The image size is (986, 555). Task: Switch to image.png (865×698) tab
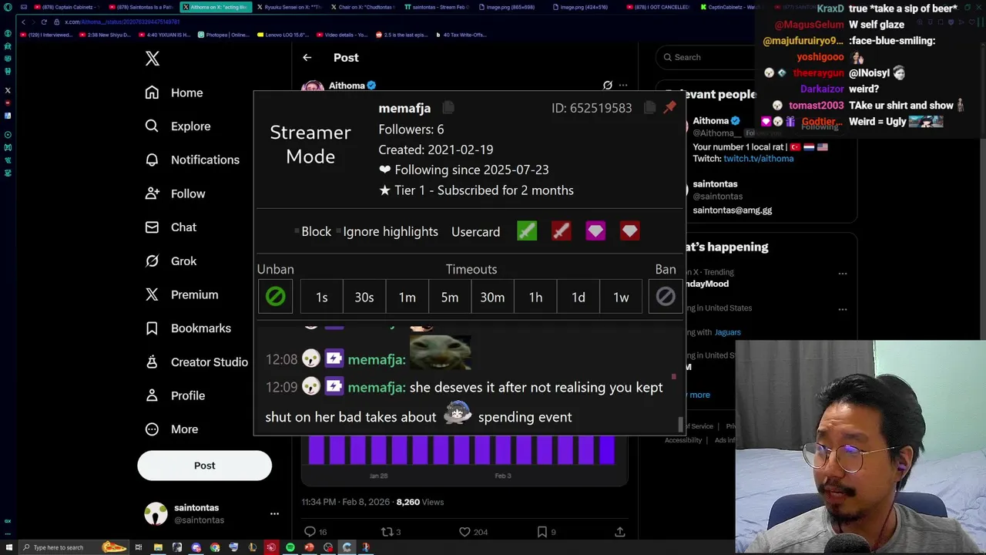pos(508,7)
